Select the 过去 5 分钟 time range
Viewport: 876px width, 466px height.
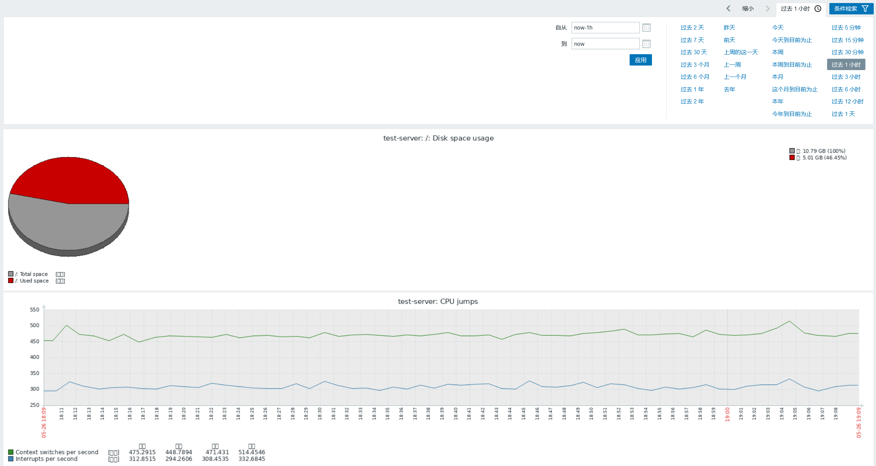pyautogui.click(x=846, y=27)
